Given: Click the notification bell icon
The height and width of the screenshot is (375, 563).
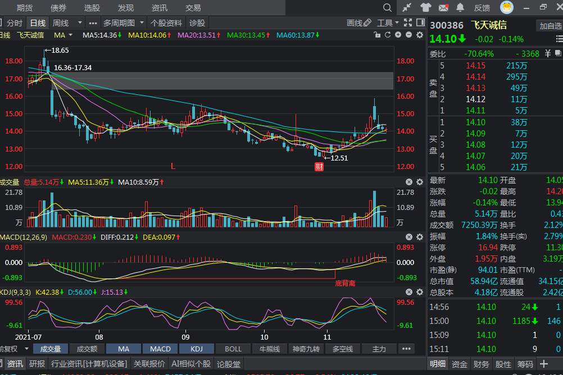Looking at the screenshot, I should click(461, 8).
